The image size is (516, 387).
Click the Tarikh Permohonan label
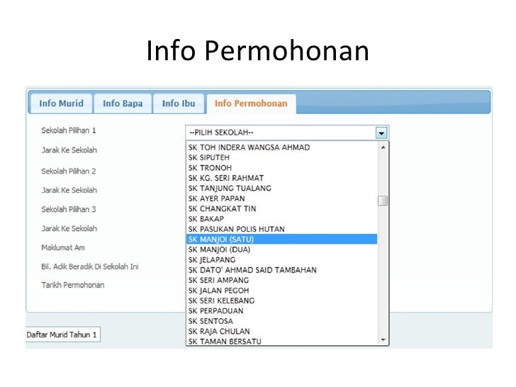[x=73, y=285]
